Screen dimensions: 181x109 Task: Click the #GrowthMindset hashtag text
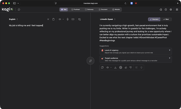147,37
